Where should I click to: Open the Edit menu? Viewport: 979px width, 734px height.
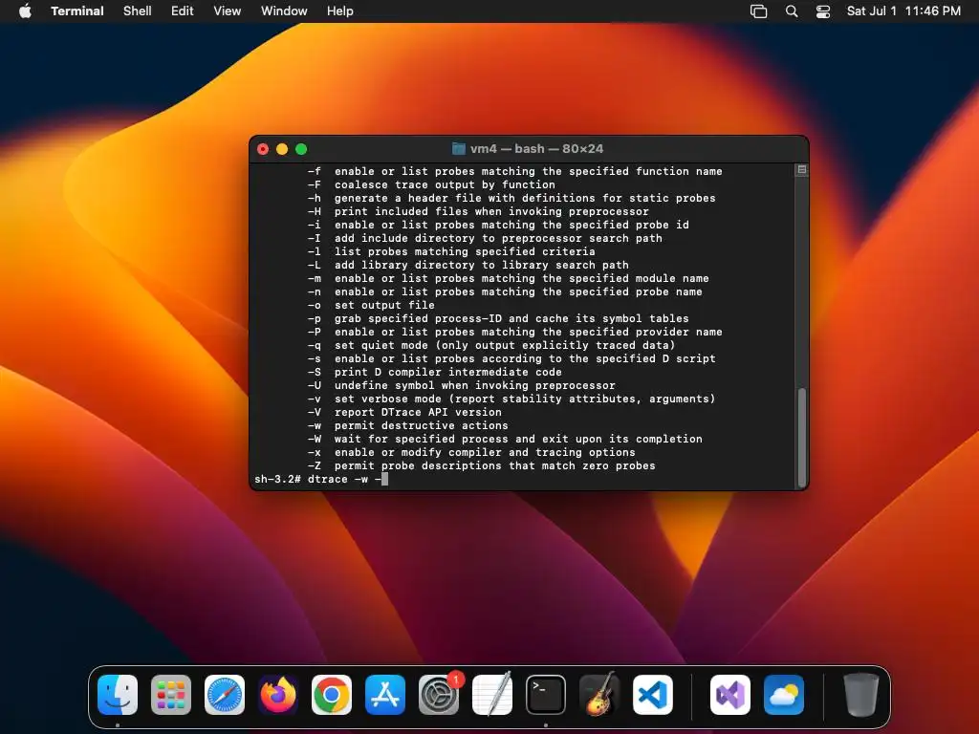(183, 11)
